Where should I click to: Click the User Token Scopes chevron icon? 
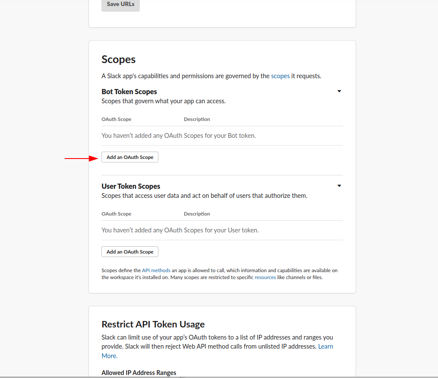(339, 185)
